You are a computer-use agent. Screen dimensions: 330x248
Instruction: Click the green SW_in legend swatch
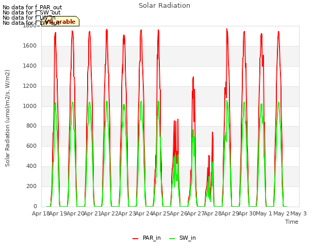[x=172, y=239]
